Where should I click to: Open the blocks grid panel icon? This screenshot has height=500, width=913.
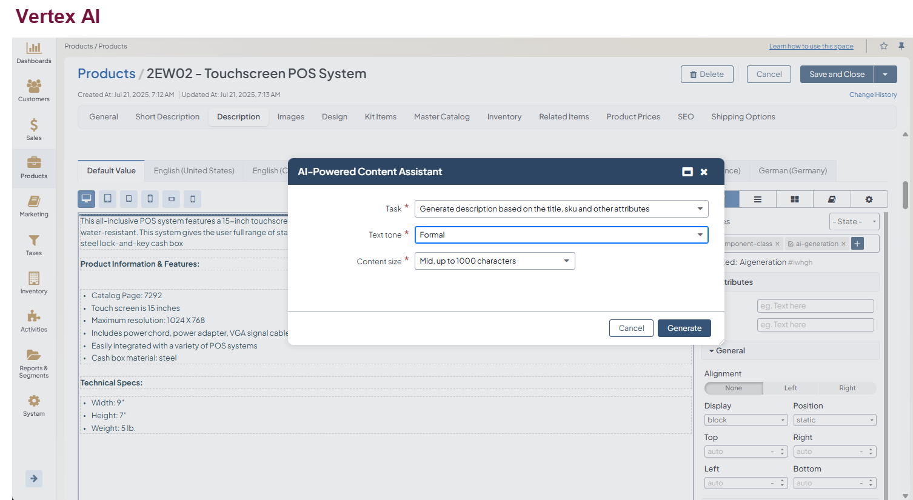tap(794, 199)
